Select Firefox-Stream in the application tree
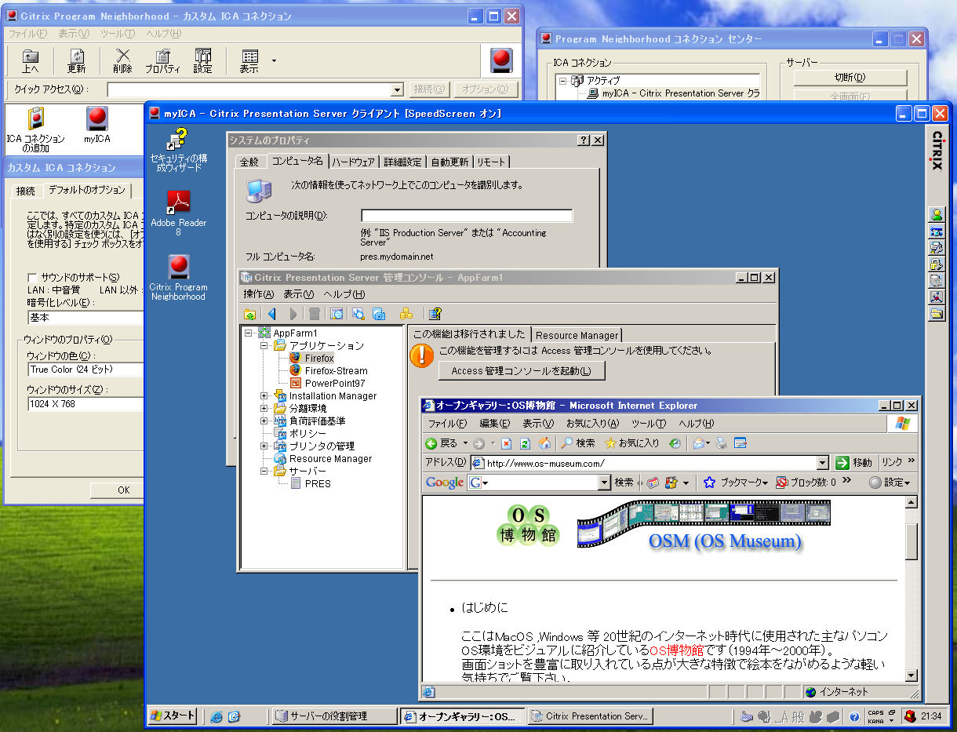Image resolution: width=957 pixels, height=732 pixels. coord(336,371)
